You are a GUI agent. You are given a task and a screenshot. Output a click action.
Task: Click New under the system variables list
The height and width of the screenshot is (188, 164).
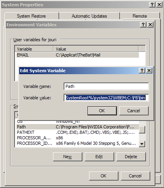pos(67,157)
